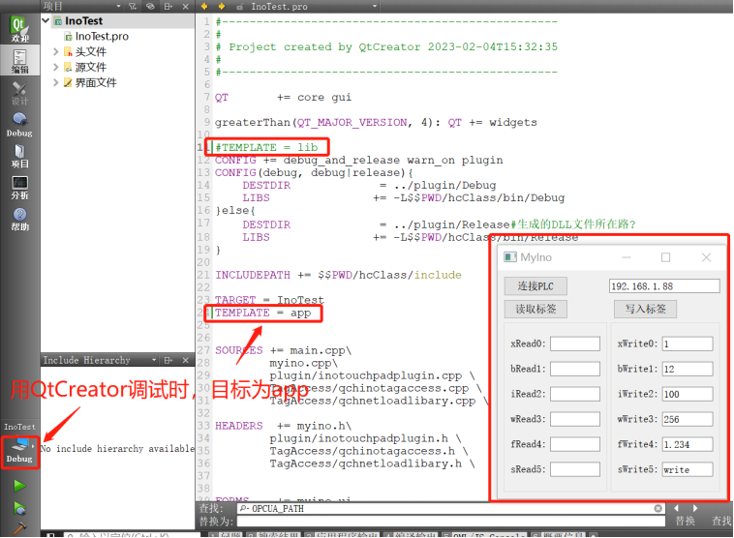Open the InoTest Debug kit selector

[x=19, y=449]
